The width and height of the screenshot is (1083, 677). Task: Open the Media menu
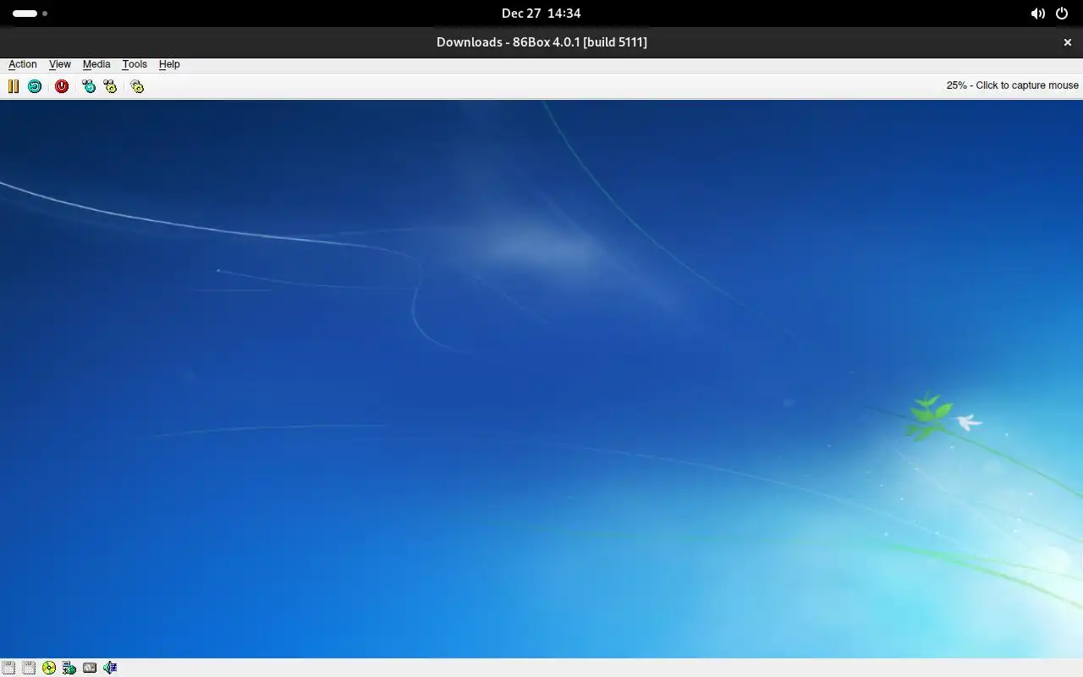[96, 64]
